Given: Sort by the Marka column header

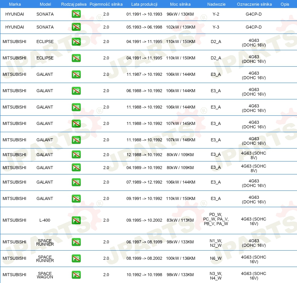Looking at the screenshot, I should pos(14,4).
